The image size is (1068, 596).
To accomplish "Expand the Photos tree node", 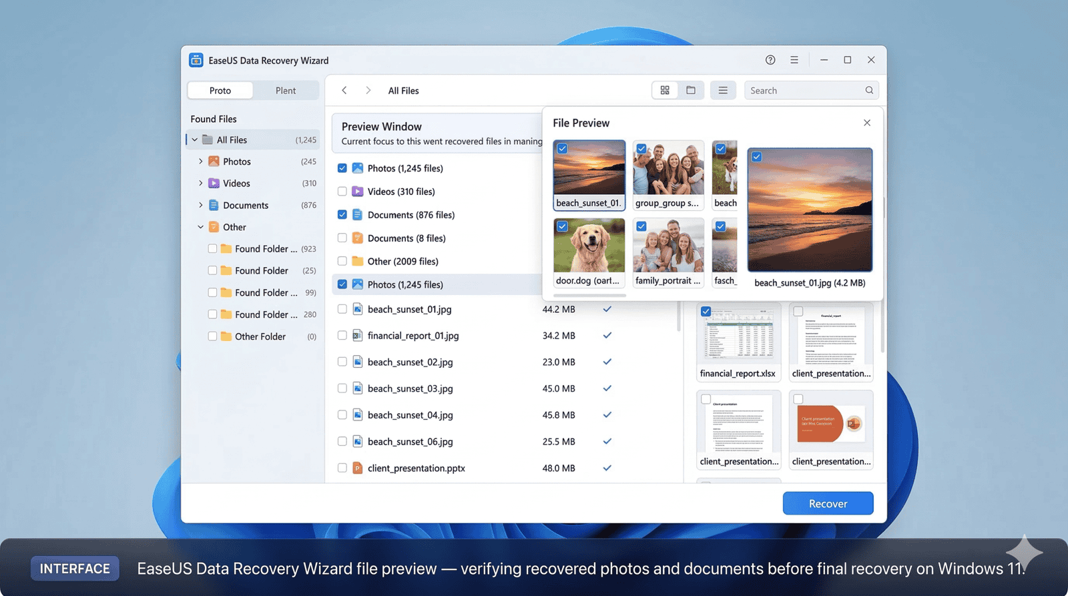I will [x=200, y=162].
